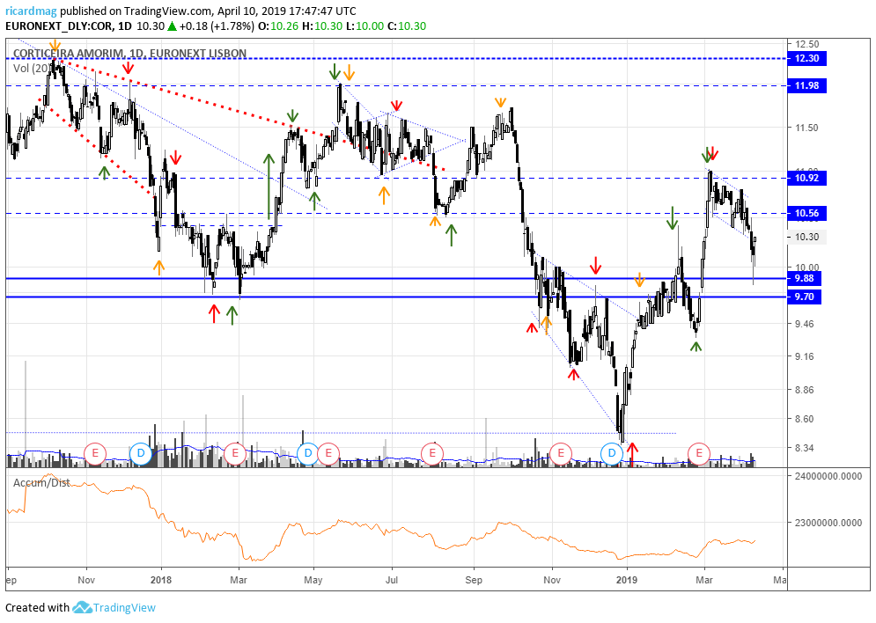
Task: Click the last earnings E marker before Mar 2019
Action: 699,453
